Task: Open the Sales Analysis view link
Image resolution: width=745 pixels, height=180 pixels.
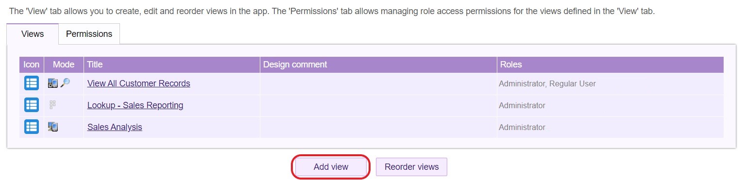Action: tap(115, 127)
